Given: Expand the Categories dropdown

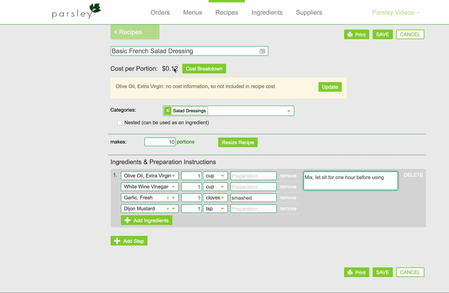Looking at the screenshot, I should [x=288, y=110].
